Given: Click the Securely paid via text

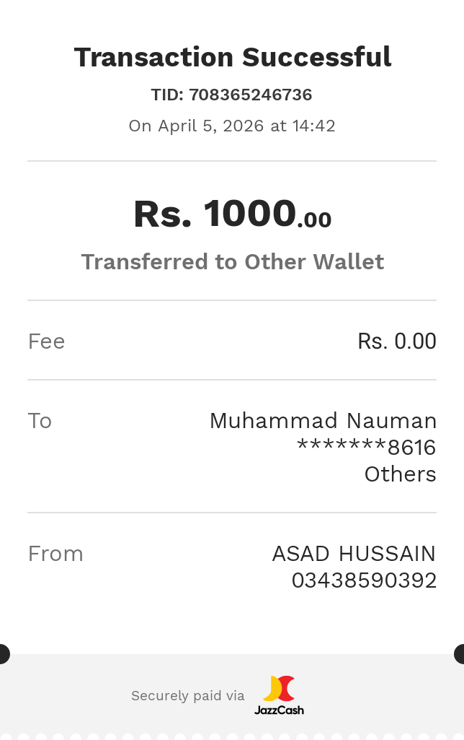Looking at the screenshot, I should pyautogui.click(x=187, y=696).
